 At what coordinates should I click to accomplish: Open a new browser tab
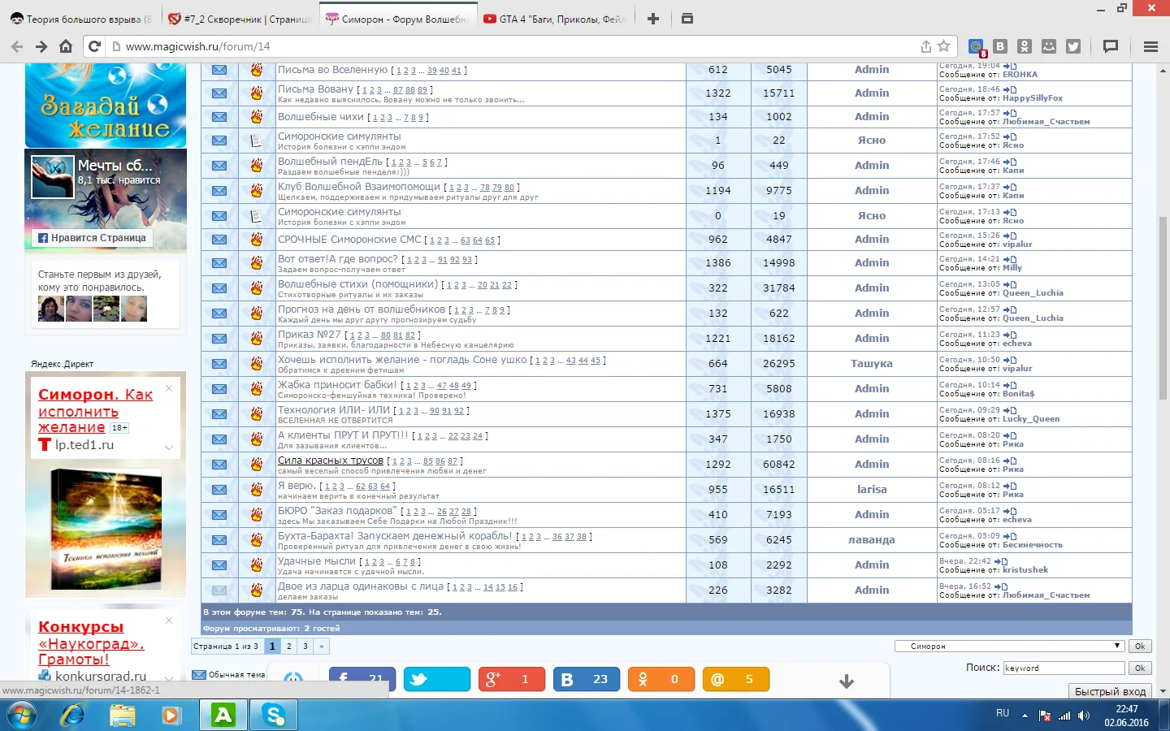[653, 18]
